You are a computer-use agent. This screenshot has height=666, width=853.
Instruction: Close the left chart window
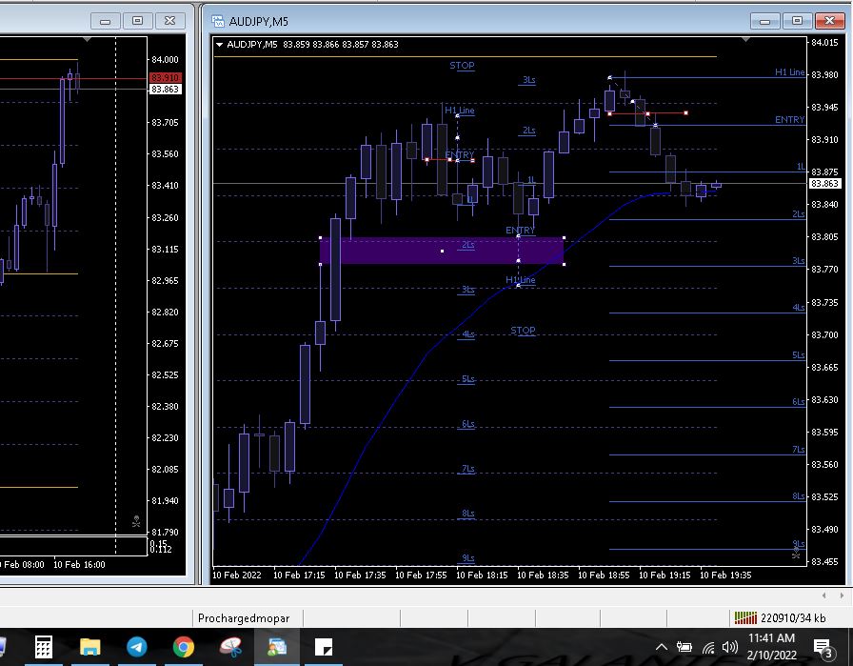169,21
